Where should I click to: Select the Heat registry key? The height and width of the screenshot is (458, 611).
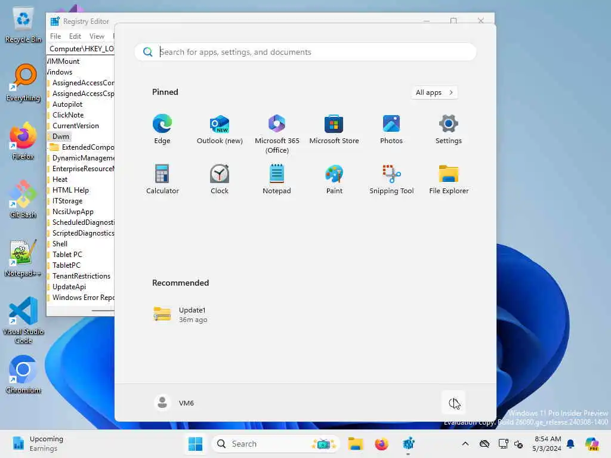[60, 180]
